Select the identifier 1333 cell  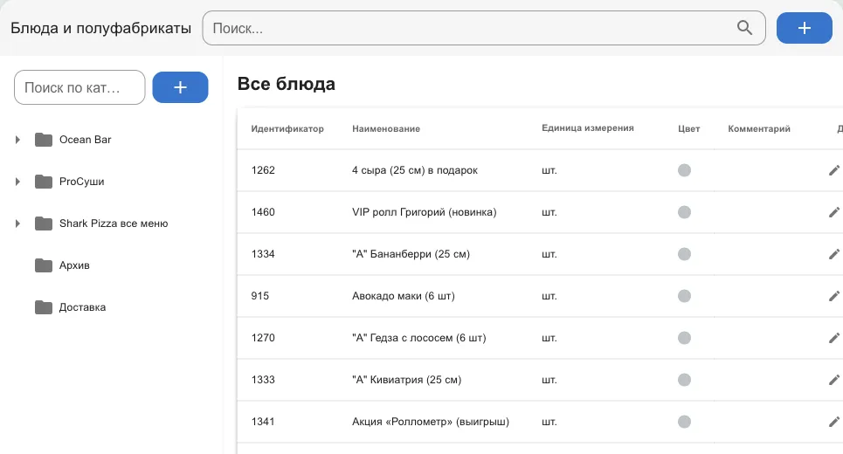point(263,380)
